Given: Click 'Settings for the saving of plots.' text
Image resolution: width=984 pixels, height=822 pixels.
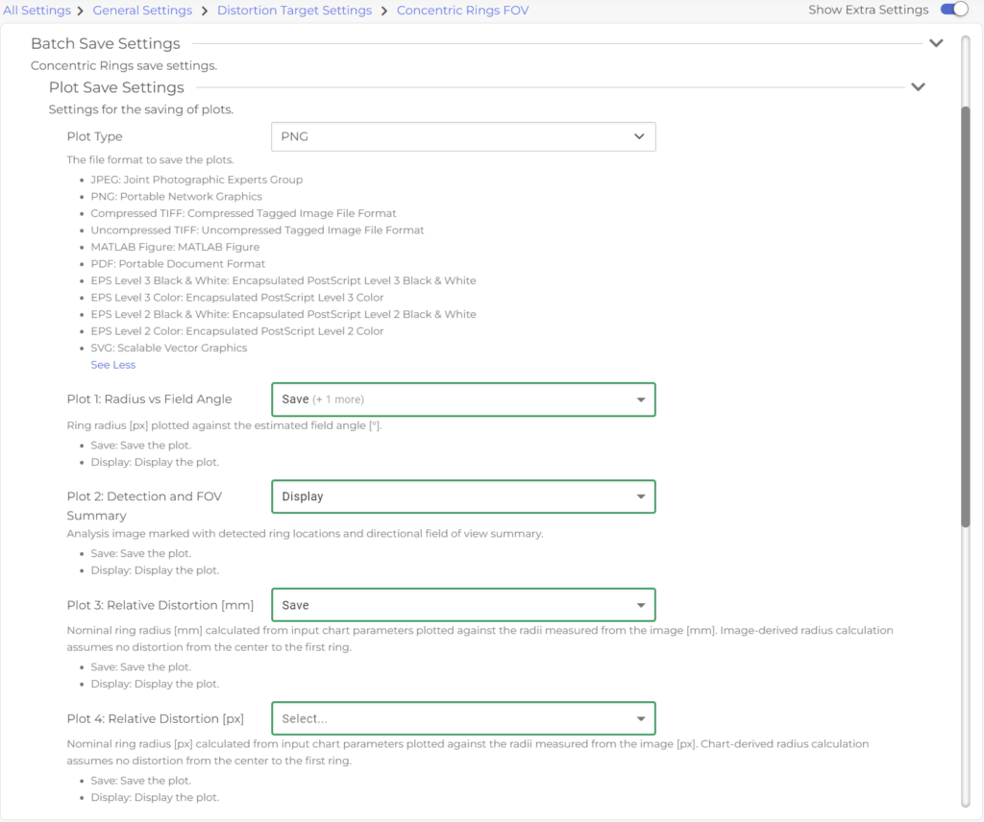Looking at the screenshot, I should click(x=141, y=109).
